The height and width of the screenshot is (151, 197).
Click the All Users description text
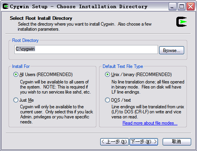point(55,87)
